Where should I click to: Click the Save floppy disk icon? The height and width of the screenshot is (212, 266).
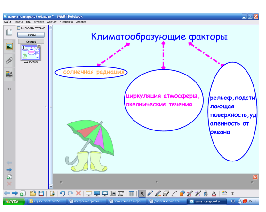click(41, 193)
